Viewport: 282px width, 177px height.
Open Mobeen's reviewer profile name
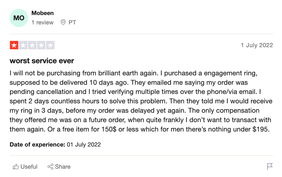[x=42, y=13]
